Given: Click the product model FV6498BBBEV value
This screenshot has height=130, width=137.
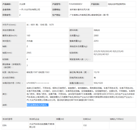Looking at the screenshot, I should coord(76,4).
